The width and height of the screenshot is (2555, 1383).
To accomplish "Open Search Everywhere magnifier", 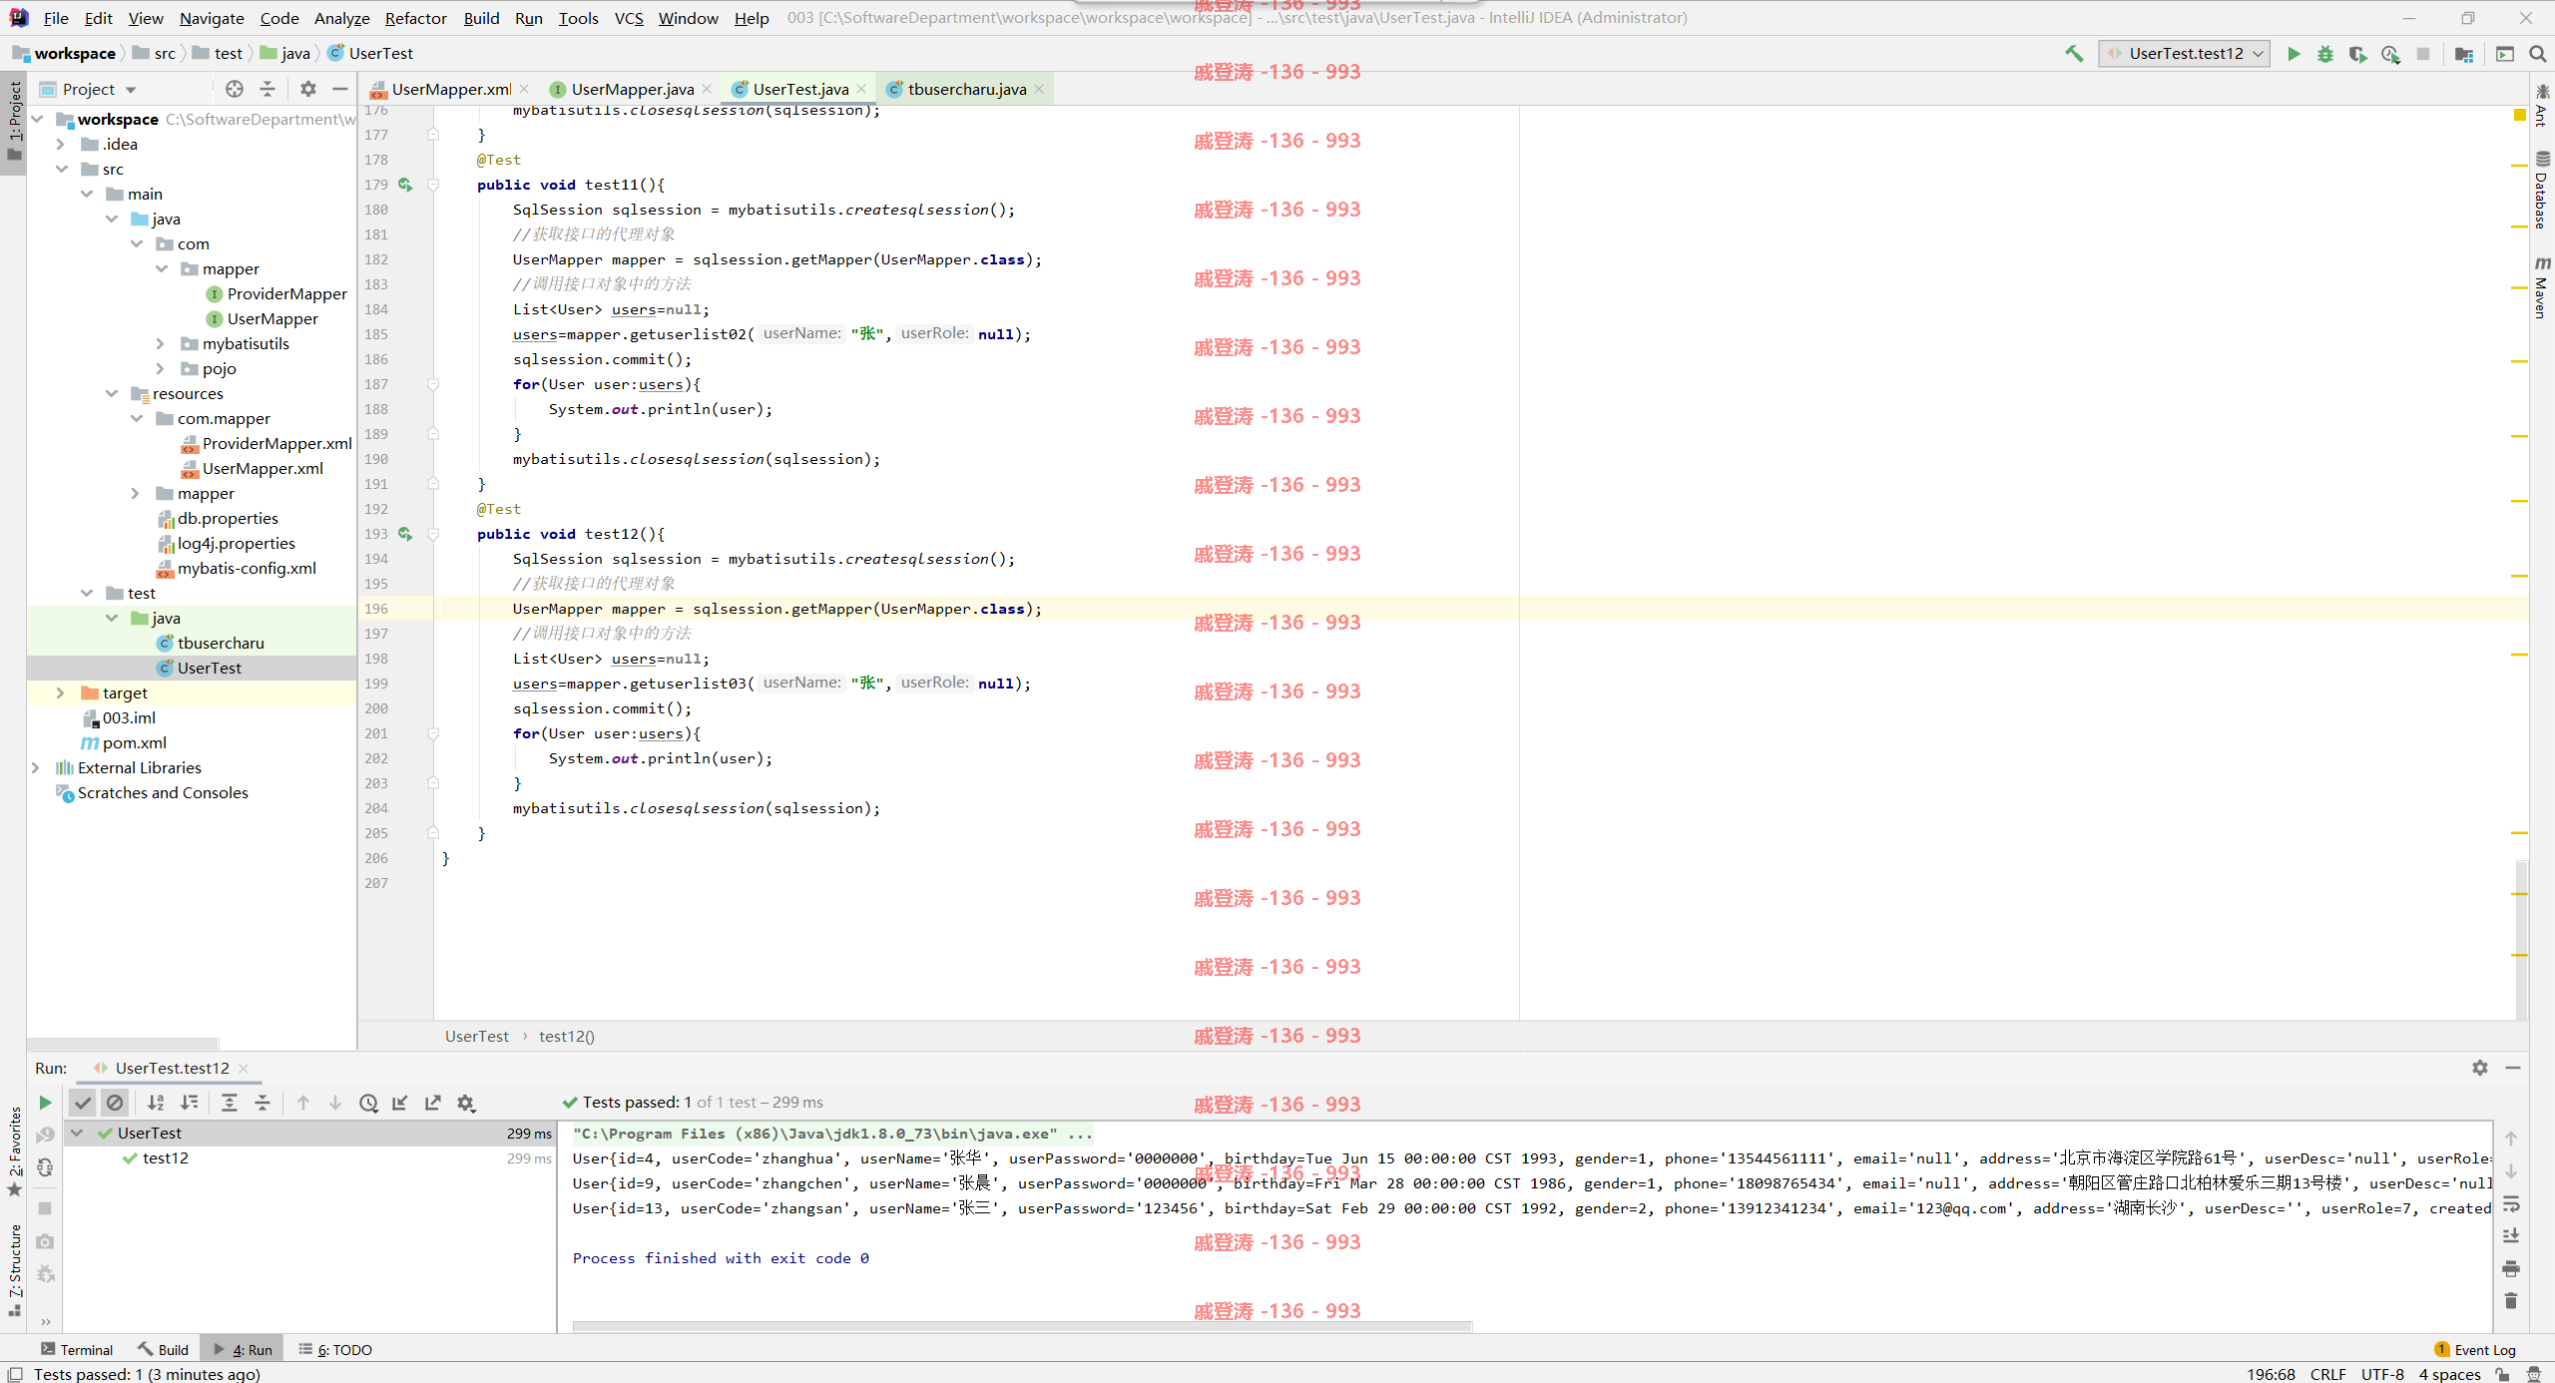I will 2537,54.
